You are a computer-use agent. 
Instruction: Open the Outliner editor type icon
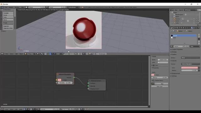pyautogui.click(x=172, y=10)
